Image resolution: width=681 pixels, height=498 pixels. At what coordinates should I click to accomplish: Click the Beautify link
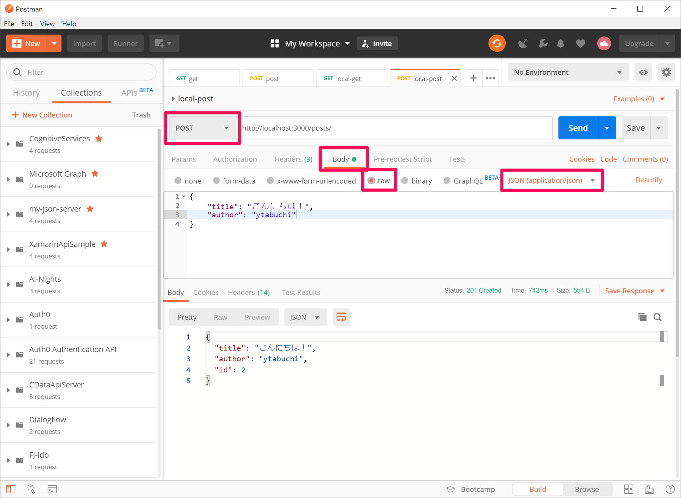click(x=649, y=180)
